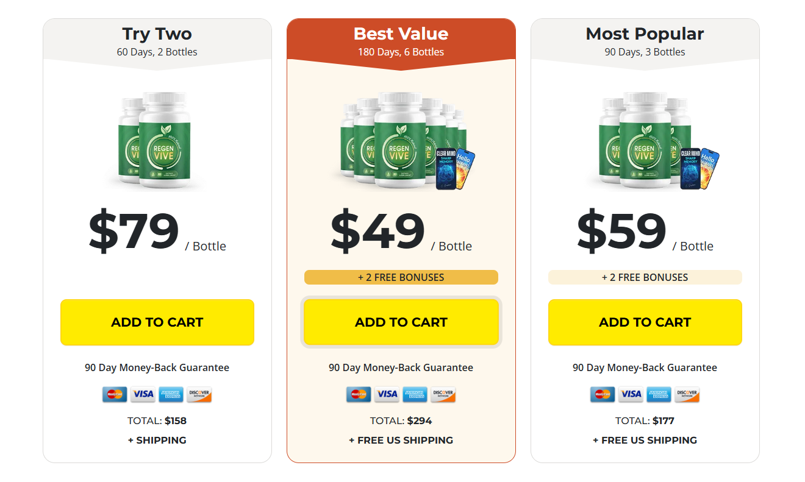The image size is (805, 482).
Task: Click American Express icon in Best Value card
Action: (415, 394)
